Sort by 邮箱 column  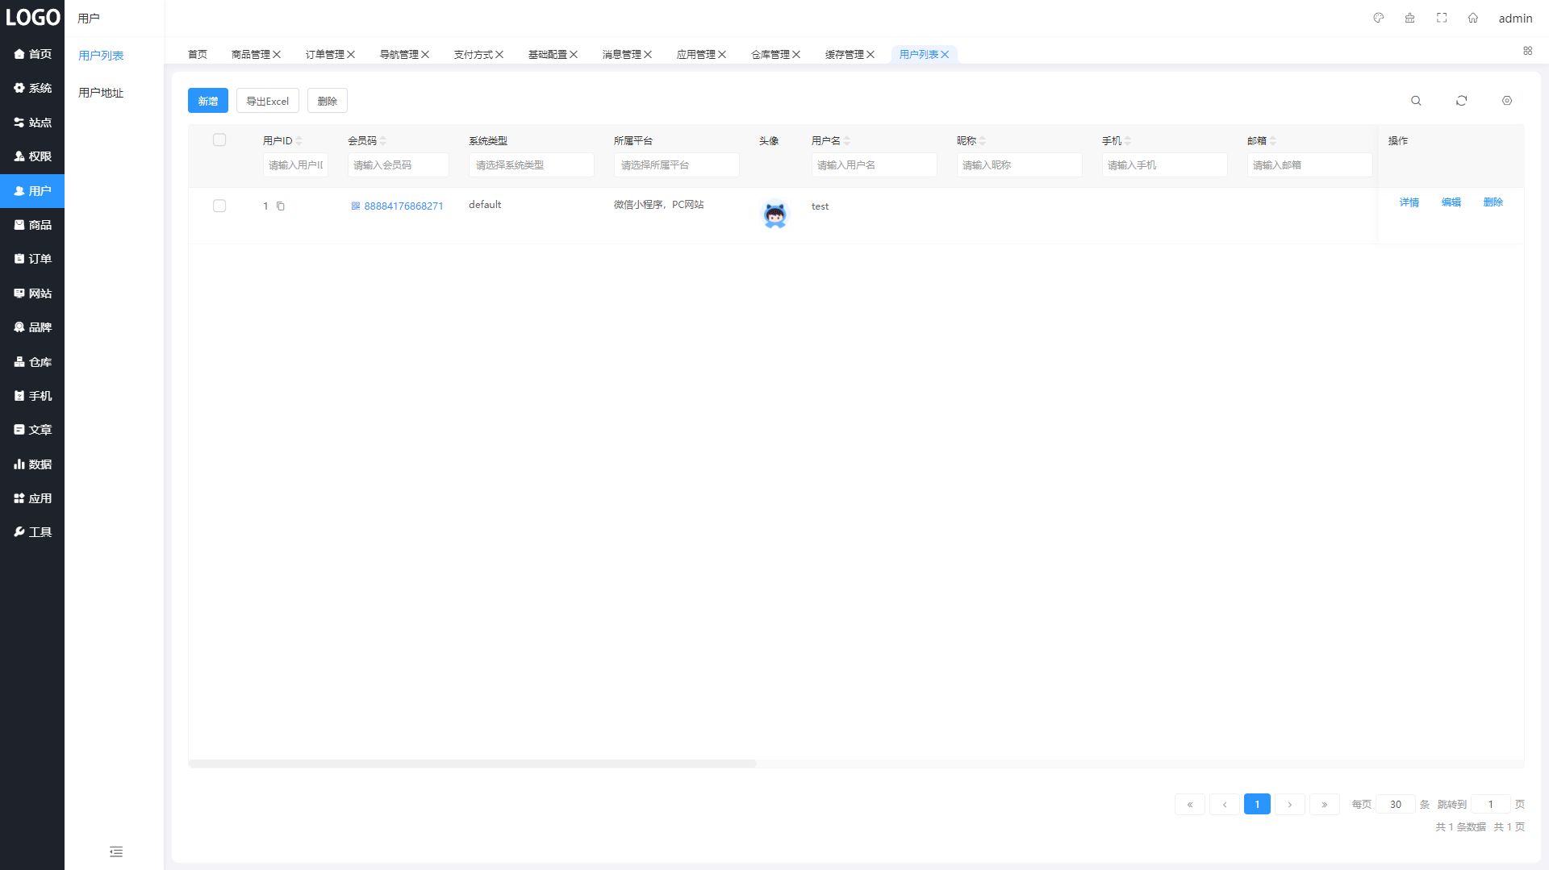(1273, 140)
